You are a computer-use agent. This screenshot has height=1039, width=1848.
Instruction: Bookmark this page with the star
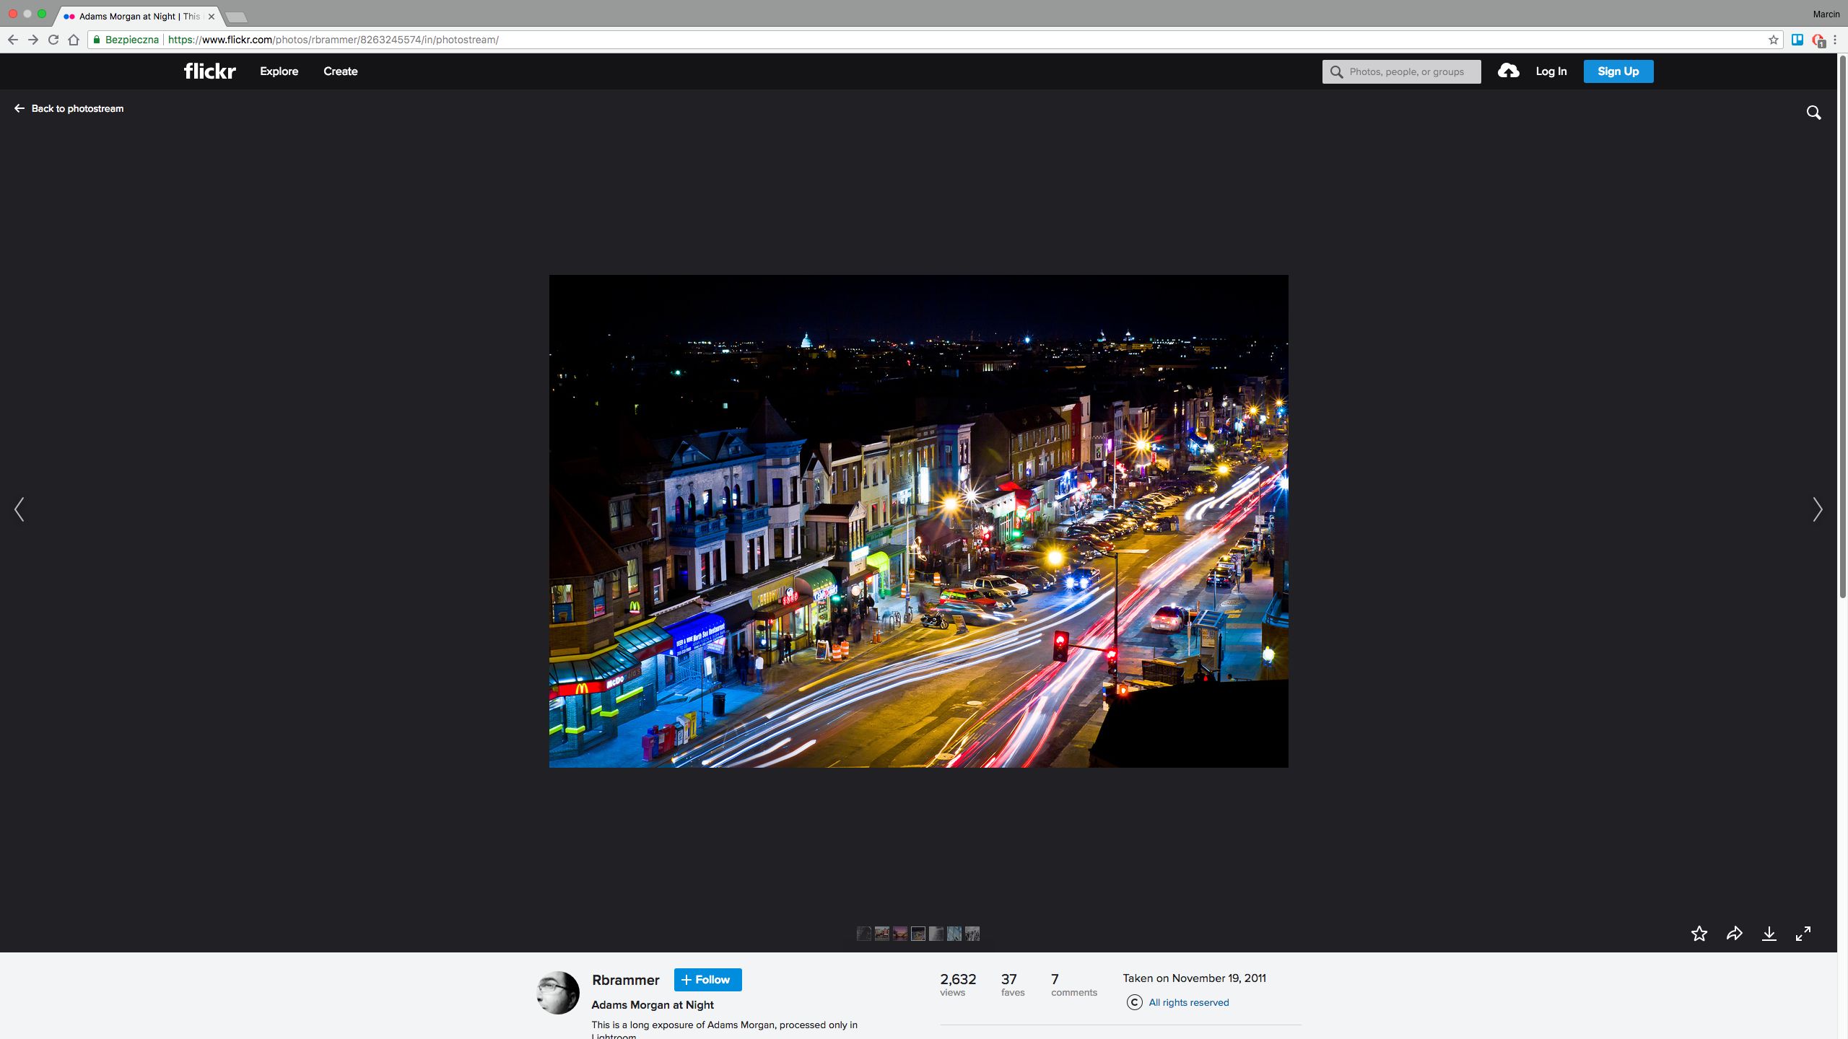[x=1773, y=40]
